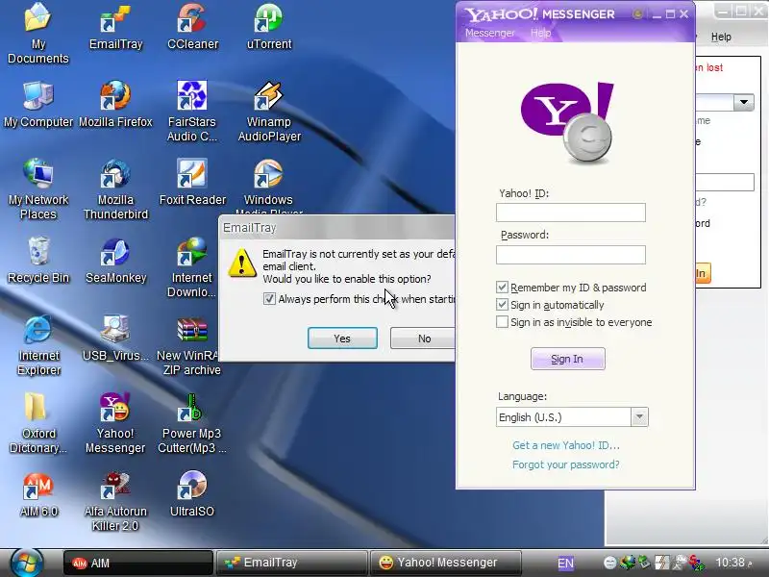Switch to Yahoo! Messenger taskbar button
Screen dimensions: 769x577
coord(445,563)
